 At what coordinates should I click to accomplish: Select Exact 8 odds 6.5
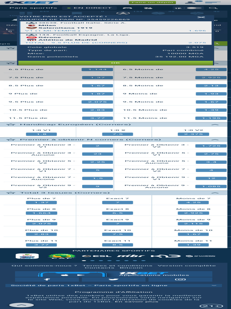(118, 213)
